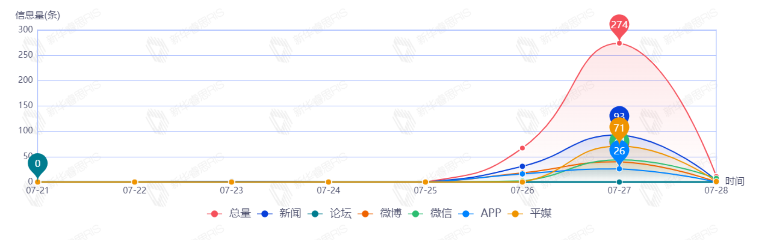Click the 07-22 x-axis label
The height and width of the screenshot is (240, 759).
pyautogui.click(x=134, y=191)
